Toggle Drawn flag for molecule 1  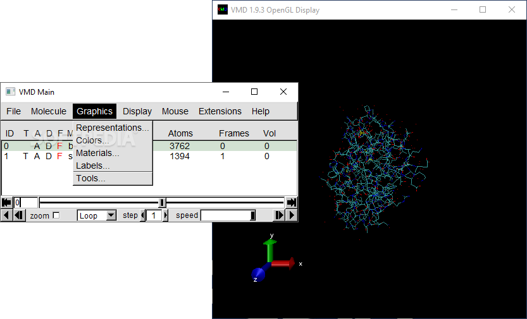coord(49,156)
